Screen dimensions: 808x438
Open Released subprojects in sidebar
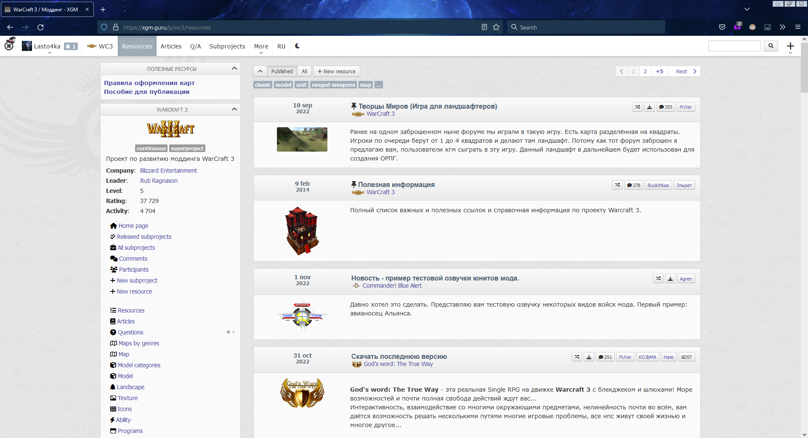click(x=144, y=237)
